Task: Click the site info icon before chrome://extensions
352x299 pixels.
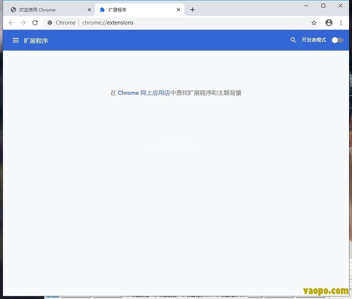Action: point(50,23)
